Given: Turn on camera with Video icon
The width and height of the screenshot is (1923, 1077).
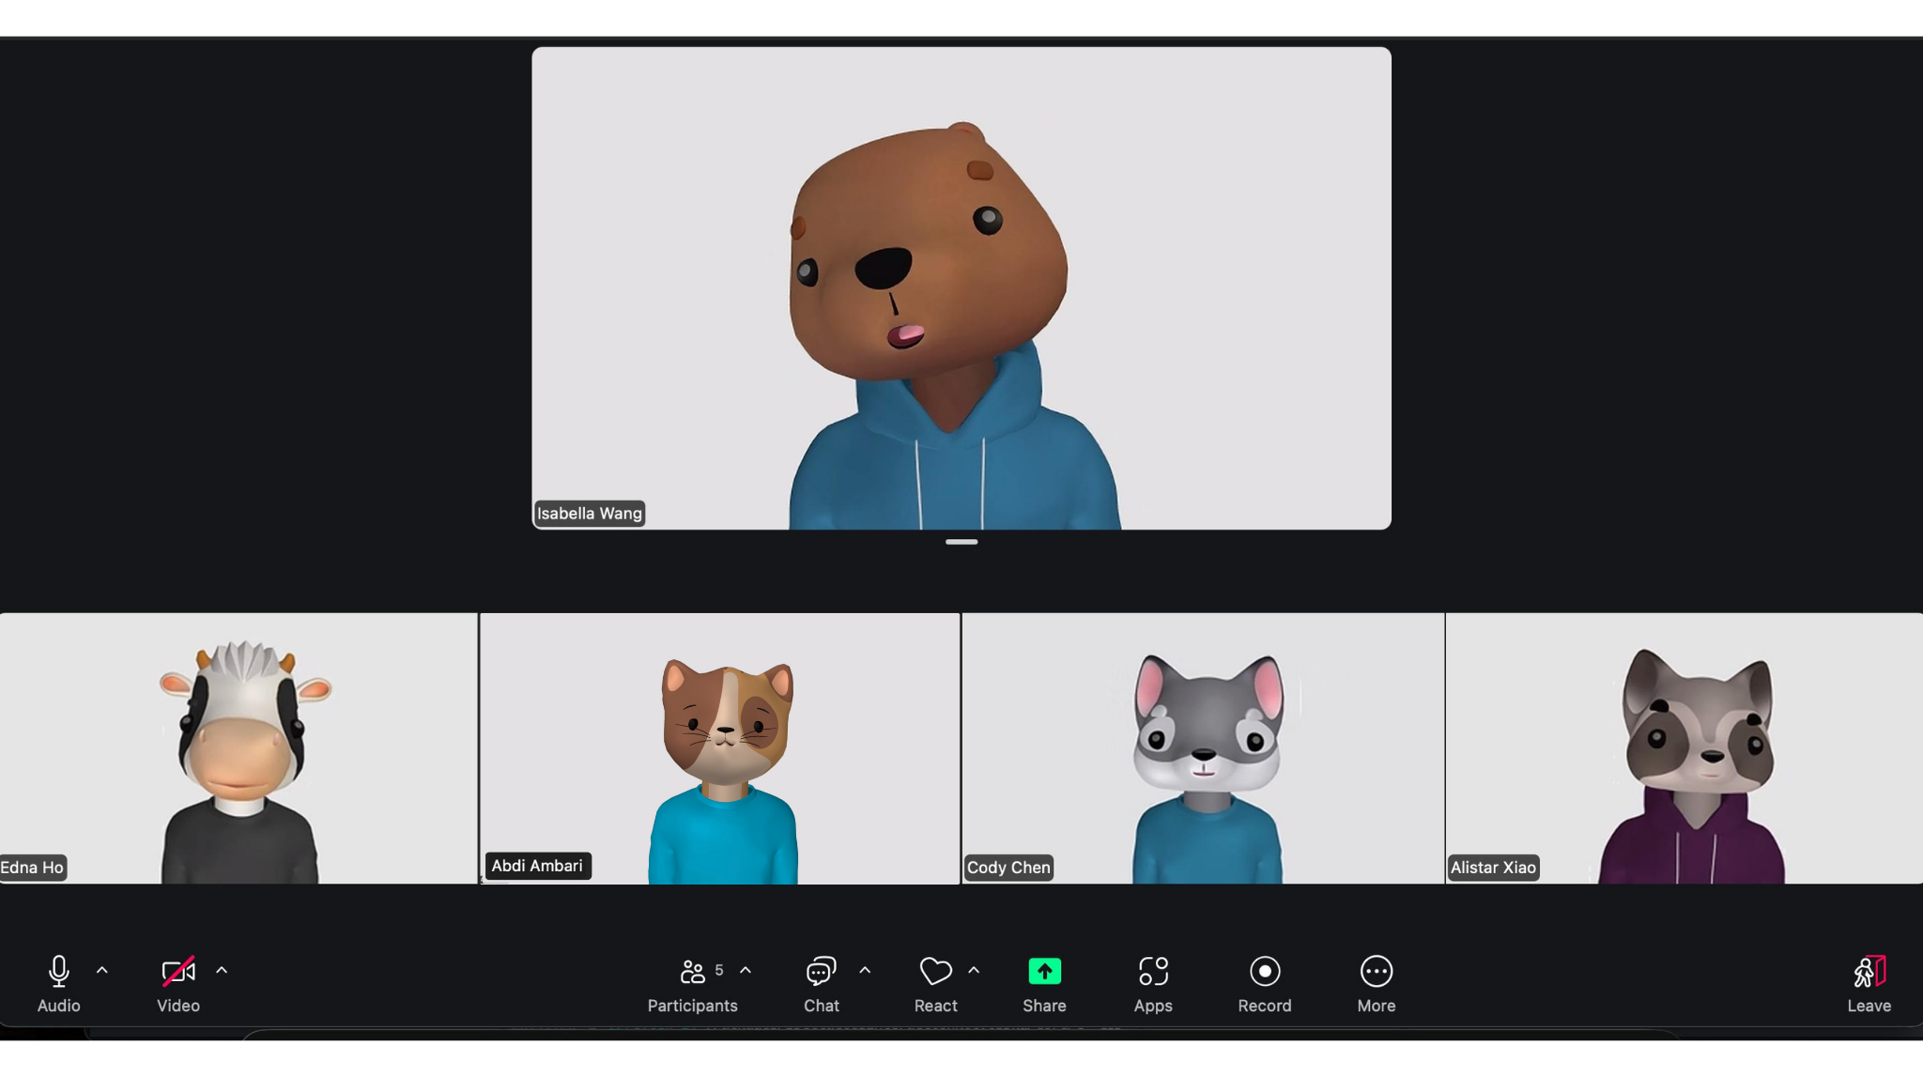Looking at the screenshot, I should pyautogui.click(x=177, y=972).
